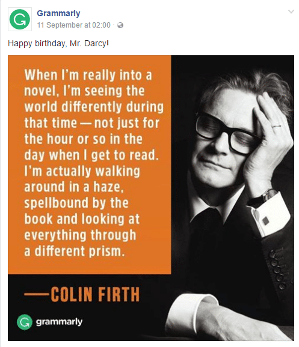Click the Grammarly green profile avatar
299x347 pixels.
[x=20, y=19]
